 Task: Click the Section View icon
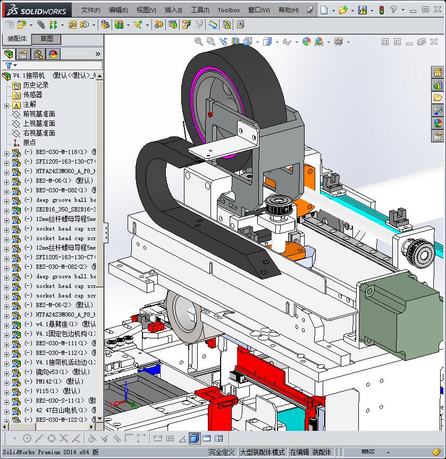(x=235, y=41)
